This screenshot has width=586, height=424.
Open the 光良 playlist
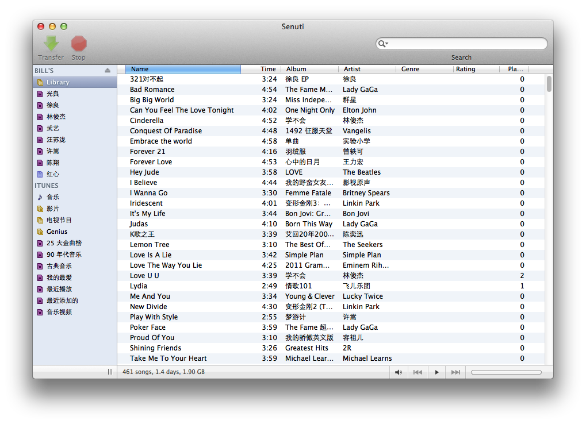point(75,94)
